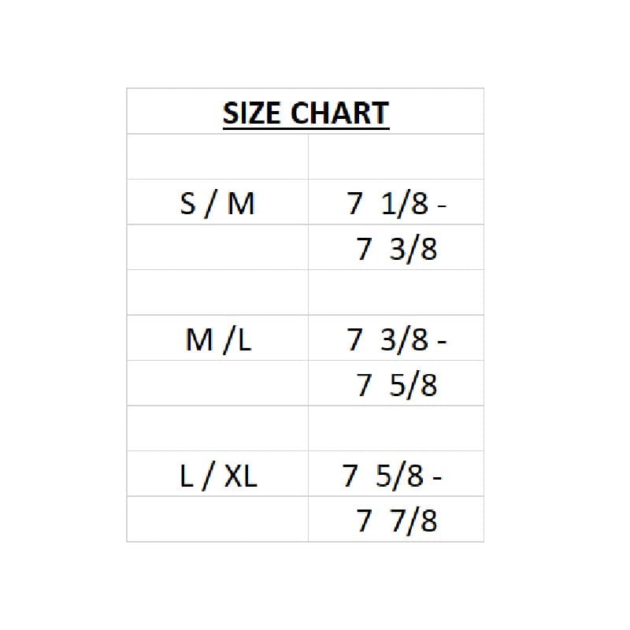Click the empty cell directly above 7 3/8 -

(396, 293)
